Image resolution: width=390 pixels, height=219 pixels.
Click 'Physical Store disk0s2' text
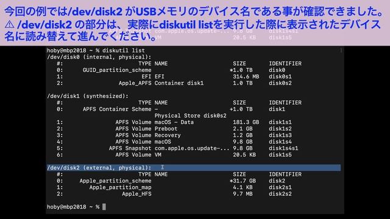click(191, 116)
